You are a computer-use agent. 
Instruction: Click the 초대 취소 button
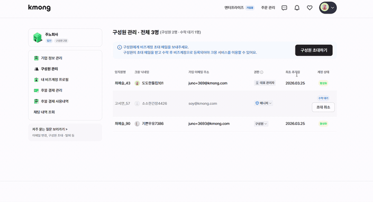pyautogui.click(x=323, y=107)
